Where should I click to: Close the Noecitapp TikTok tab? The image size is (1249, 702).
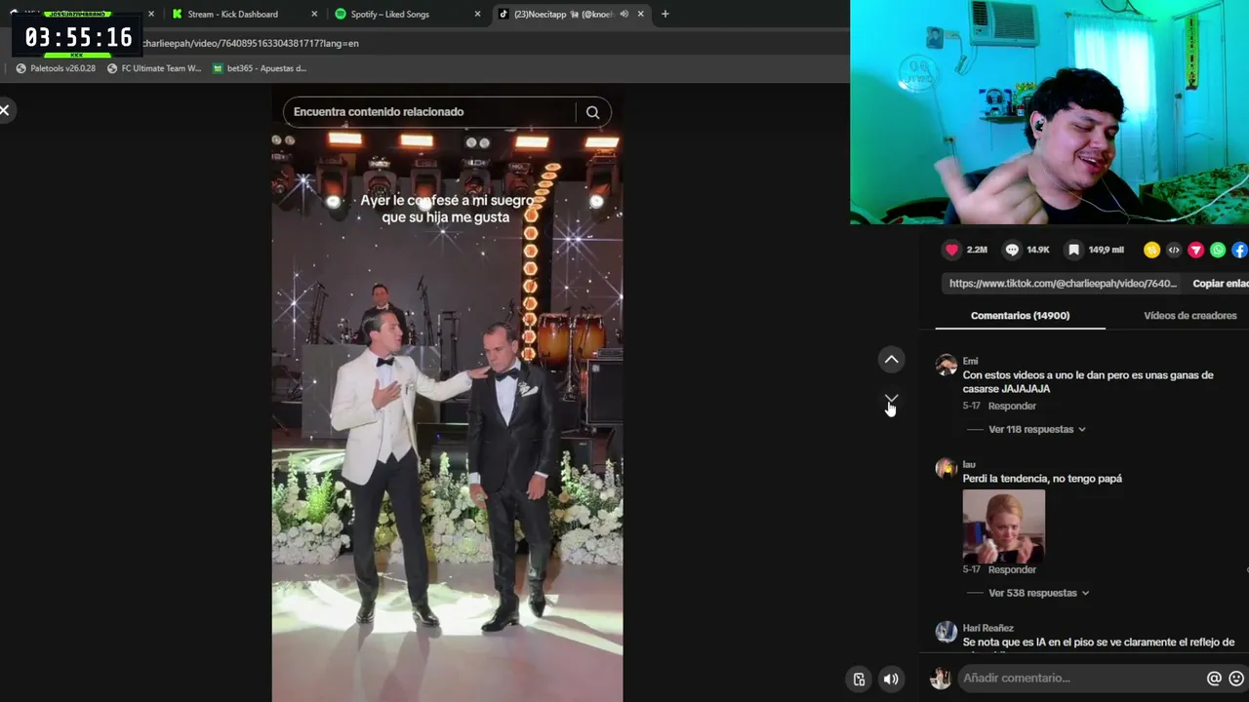pyautogui.click(x=640, y=14)
